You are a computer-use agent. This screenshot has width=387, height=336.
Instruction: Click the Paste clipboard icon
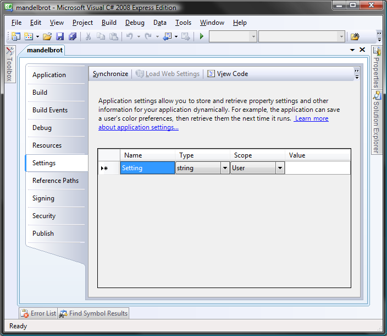pyautogui.click(x=114, y=36)
